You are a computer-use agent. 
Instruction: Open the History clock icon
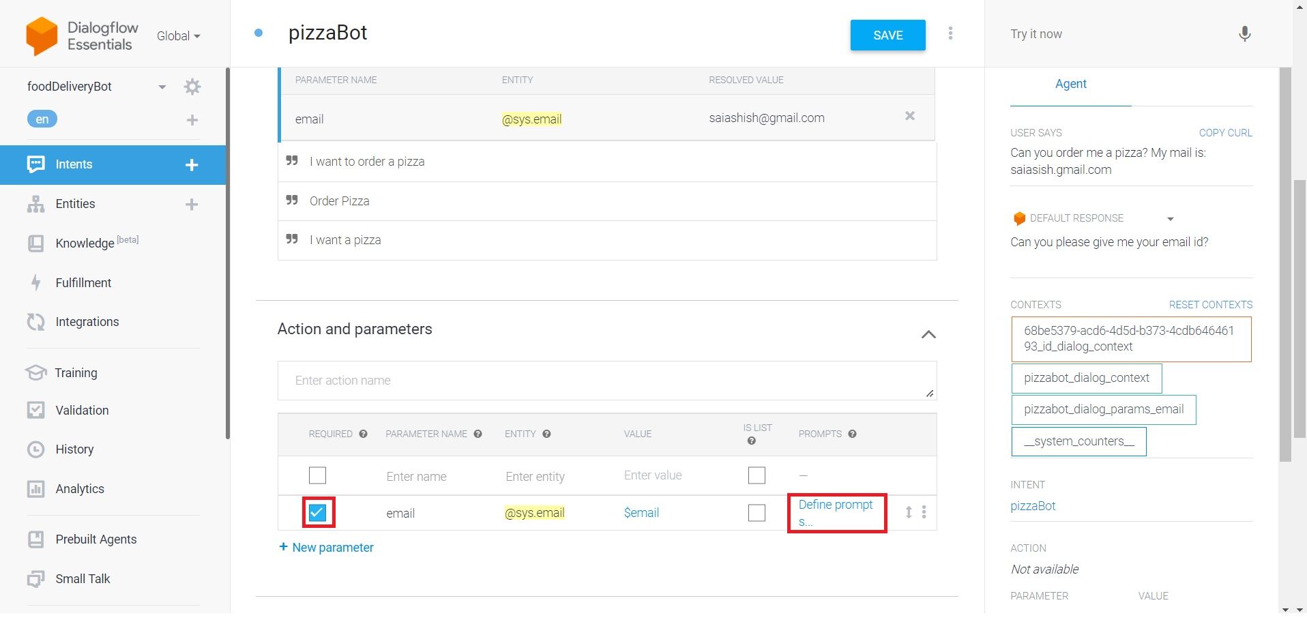point(35,449)
